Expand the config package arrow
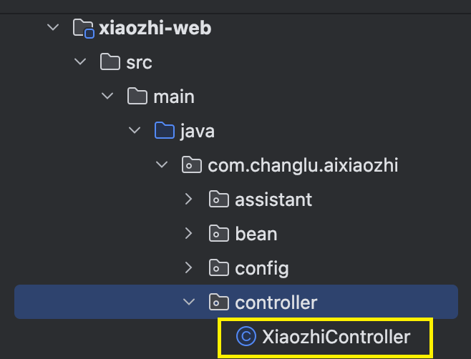This screenshot has height=359, width=471. coord(189,267)
